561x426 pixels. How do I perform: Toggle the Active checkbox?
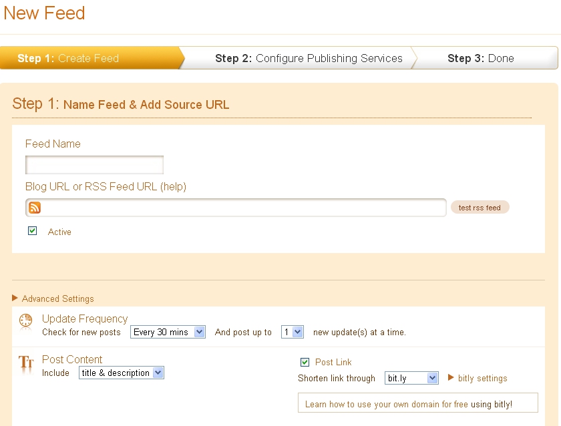coord(33,231)
